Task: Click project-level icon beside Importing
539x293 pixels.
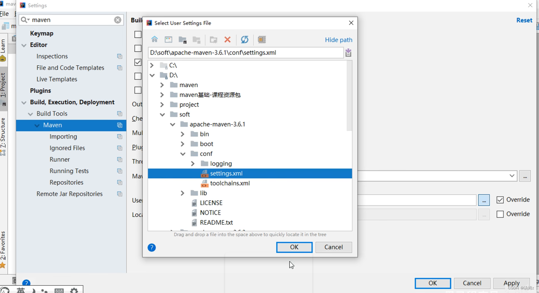Action: point(119,136)
